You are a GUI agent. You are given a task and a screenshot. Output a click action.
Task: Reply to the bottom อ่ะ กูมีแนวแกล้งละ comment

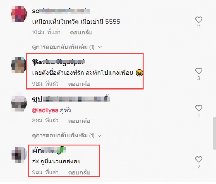pyautogui.click(x=79, y=172)
